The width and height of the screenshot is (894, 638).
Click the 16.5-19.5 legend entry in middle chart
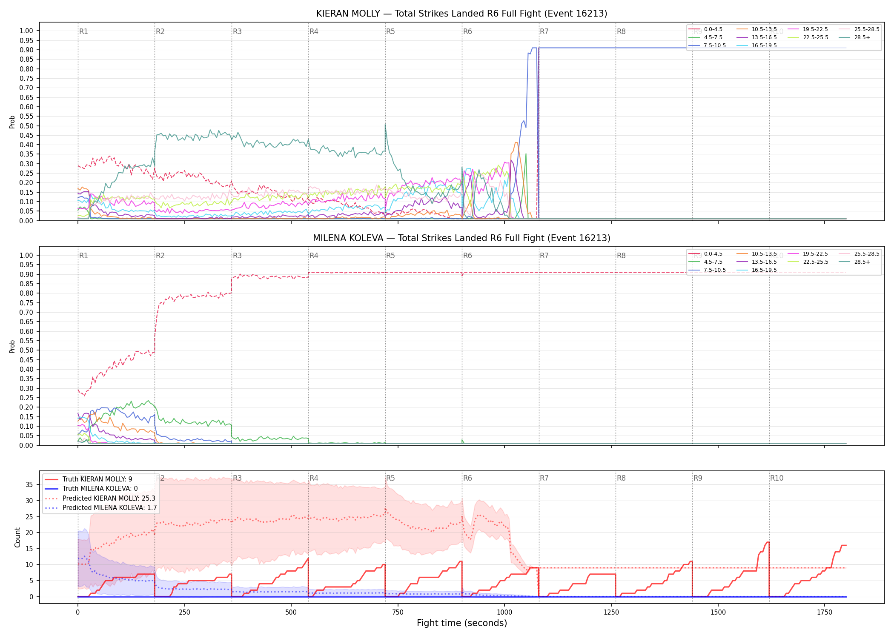757,270
